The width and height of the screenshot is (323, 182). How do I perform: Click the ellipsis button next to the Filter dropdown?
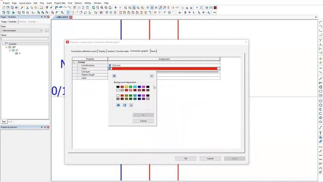(46, 30)
